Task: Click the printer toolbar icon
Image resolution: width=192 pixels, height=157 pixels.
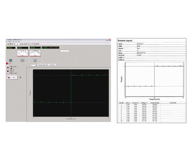Action: click(36, 44)
